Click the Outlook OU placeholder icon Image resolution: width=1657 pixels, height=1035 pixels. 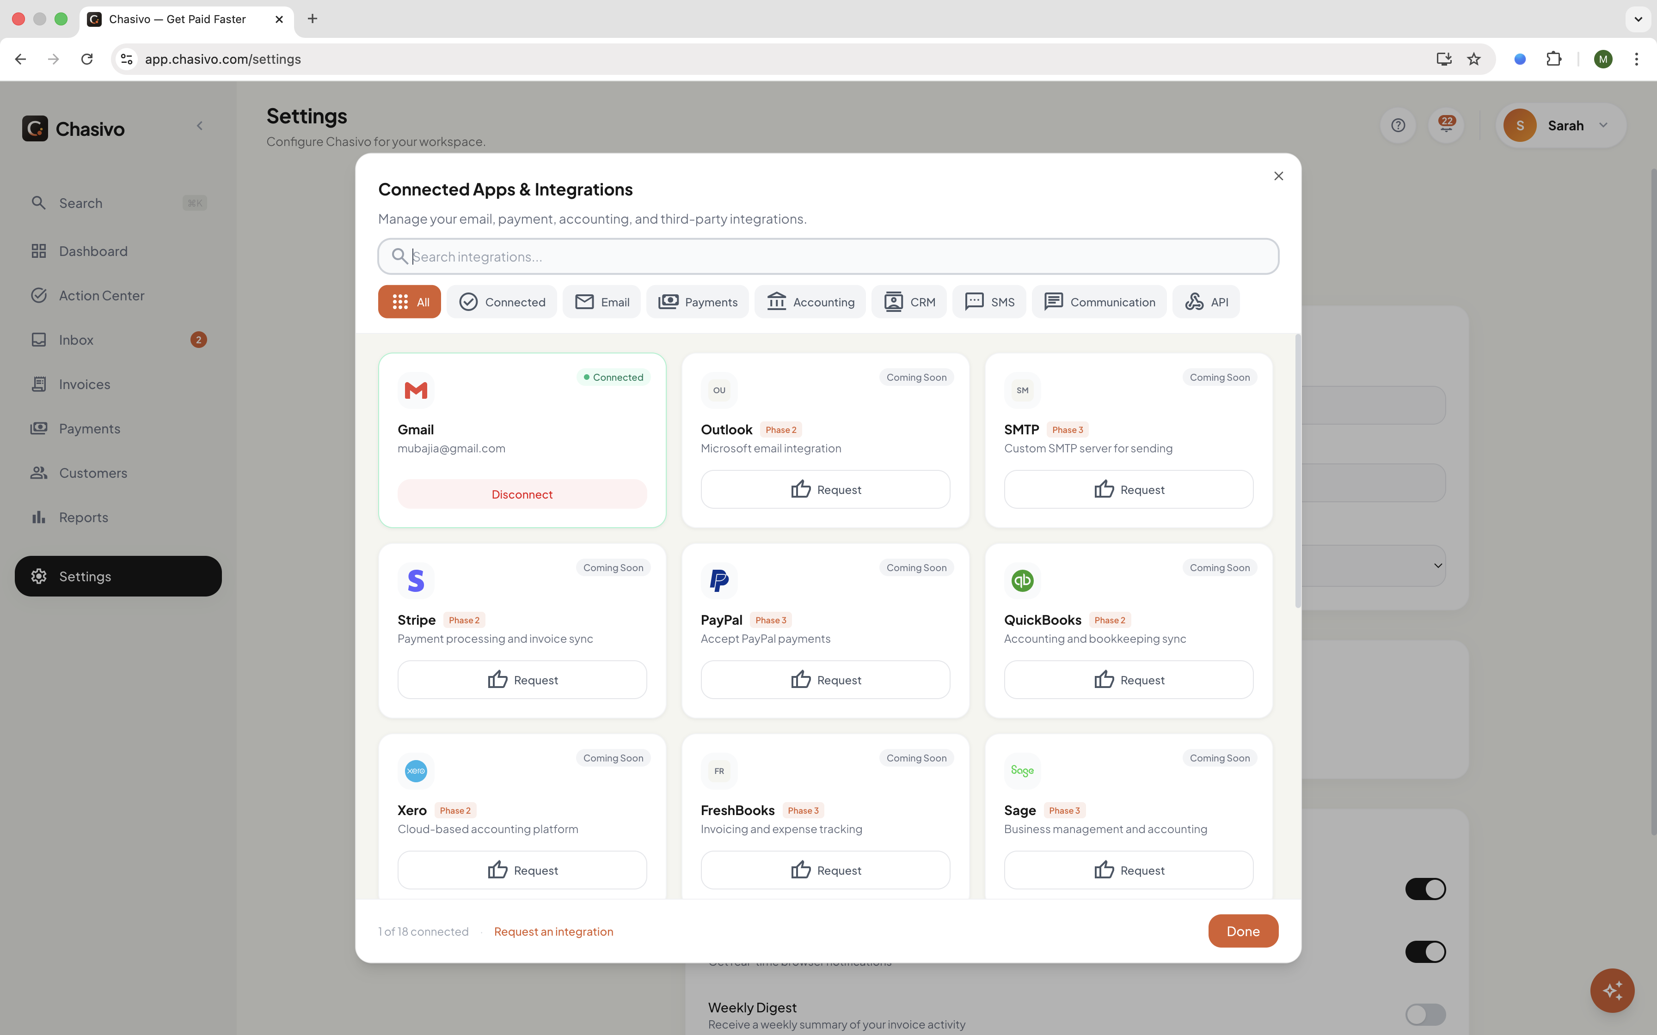(x=719, y=390)
